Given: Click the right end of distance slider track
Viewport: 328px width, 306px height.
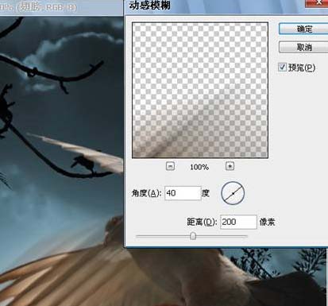Looking at the screenshot, I should 246,236.
